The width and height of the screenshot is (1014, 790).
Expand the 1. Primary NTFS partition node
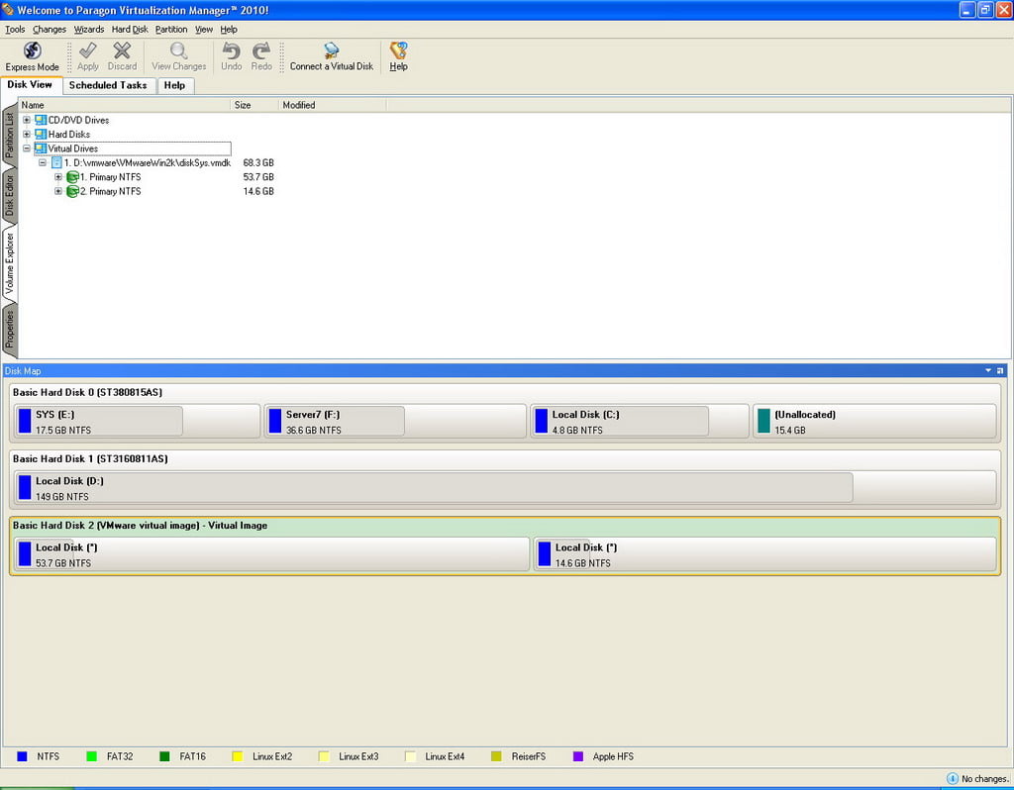pyautogui.click(x=58, y=177)
